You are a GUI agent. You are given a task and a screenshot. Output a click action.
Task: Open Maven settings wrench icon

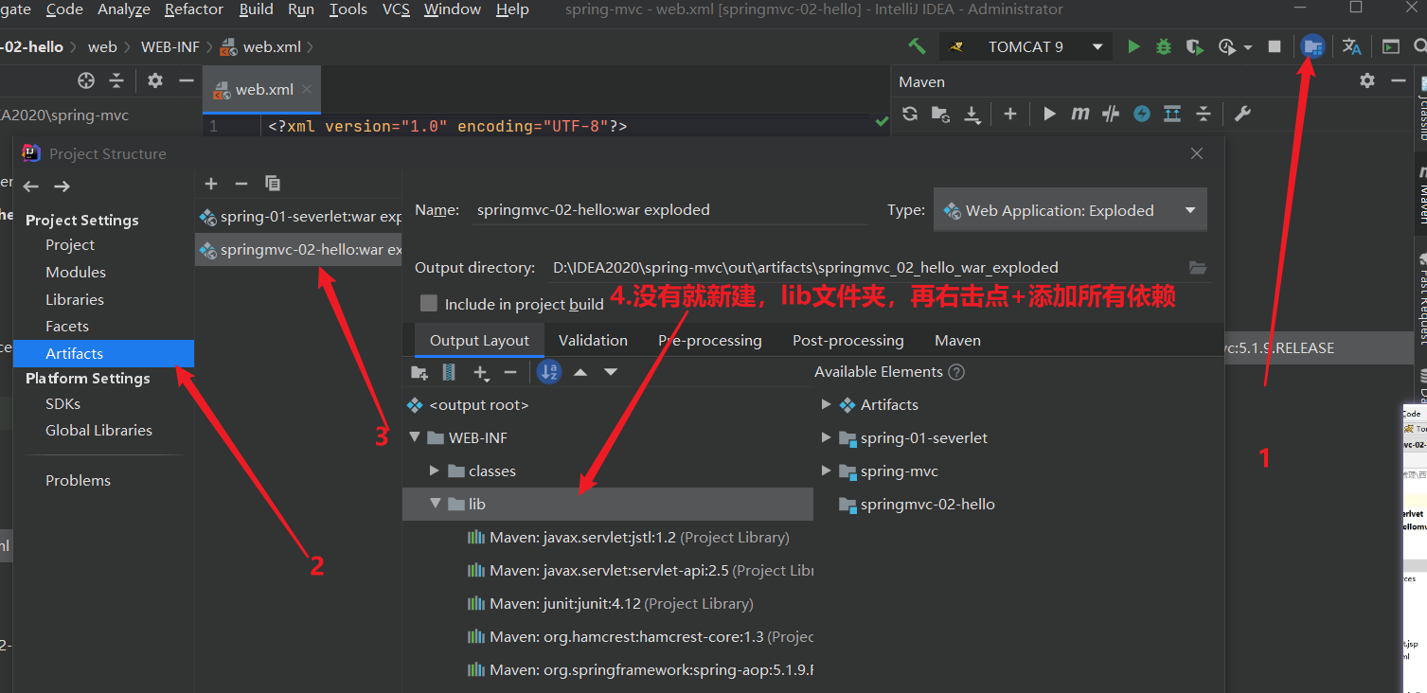pos(1242,114)
